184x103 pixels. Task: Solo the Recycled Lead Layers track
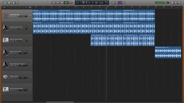click(13, 29)
